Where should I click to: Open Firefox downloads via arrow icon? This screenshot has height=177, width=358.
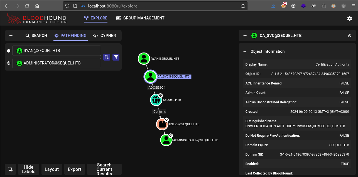click(273, 6)
